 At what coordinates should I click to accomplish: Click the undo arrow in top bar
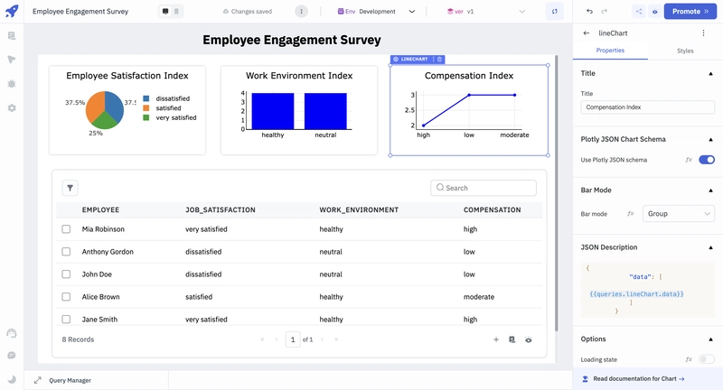(590, 12)
